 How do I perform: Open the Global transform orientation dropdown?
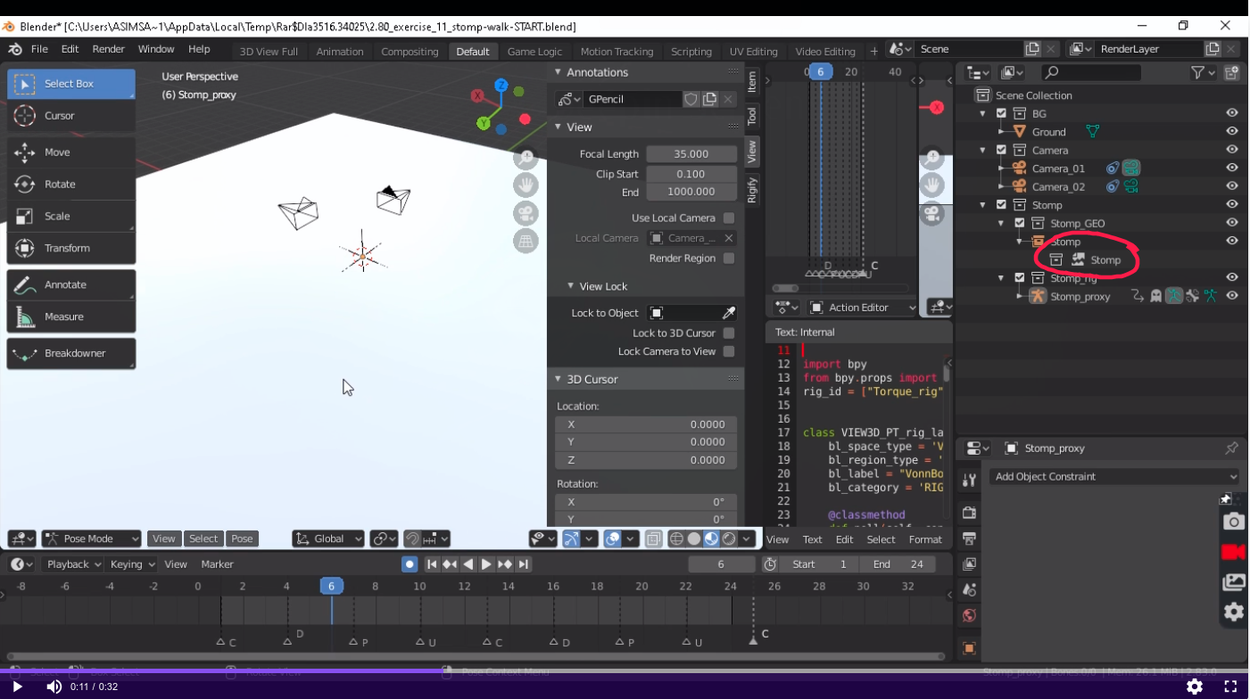pyautogui.click(x=328, y=539)
